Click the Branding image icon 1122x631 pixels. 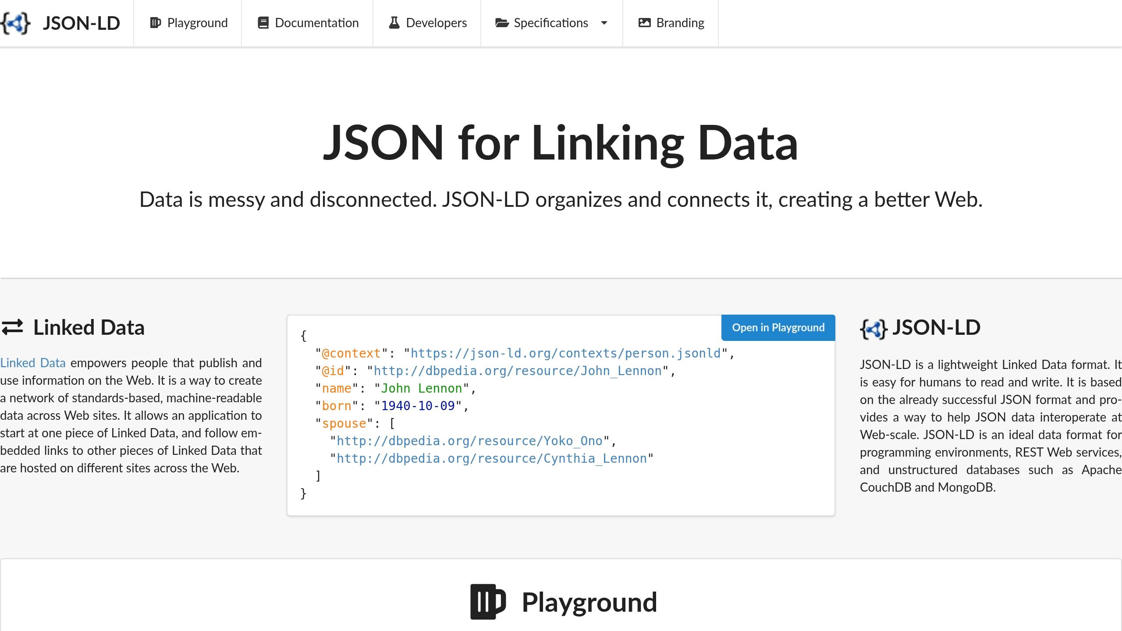click(644, 23)
